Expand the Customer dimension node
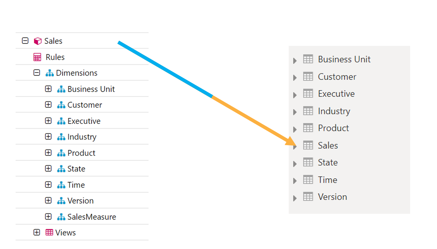 tap(48, 105)
